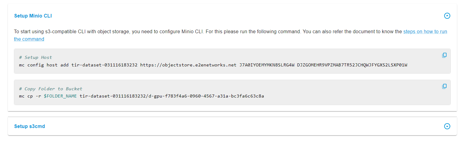This screenshot has width=462, height=144.
Task: Click the '# Setup Host' comment line
Action: click(35, 57)
